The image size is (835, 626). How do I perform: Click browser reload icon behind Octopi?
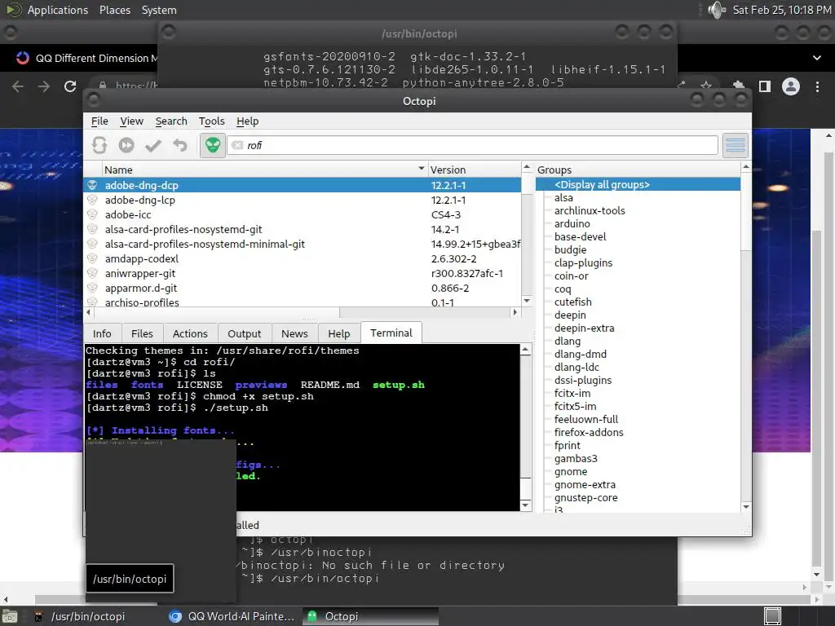70,86
